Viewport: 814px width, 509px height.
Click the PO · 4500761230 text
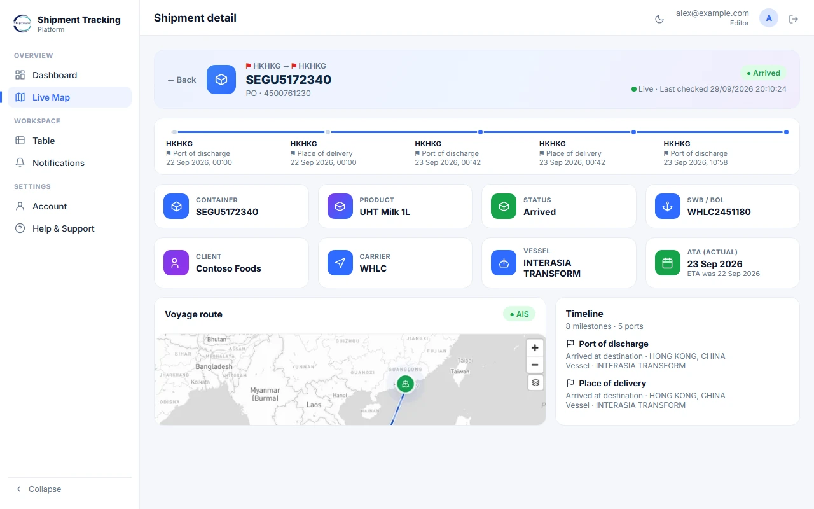pos(279,94)
